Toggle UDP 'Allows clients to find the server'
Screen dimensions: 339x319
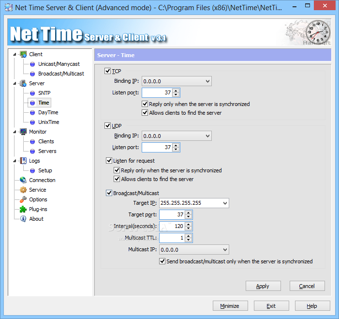(117, 179)
